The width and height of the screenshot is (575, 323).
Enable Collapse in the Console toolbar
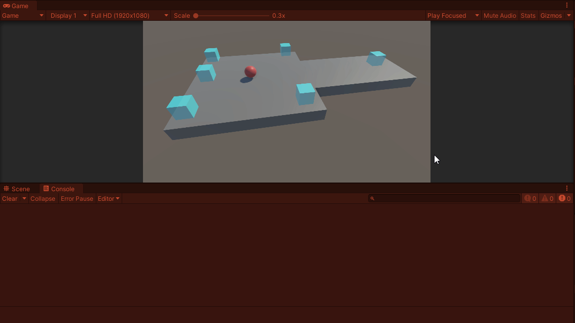pos(43,198)
